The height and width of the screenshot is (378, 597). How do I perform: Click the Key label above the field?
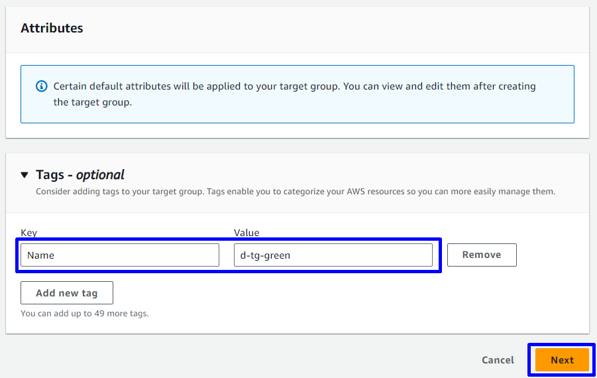coord(28,233)
